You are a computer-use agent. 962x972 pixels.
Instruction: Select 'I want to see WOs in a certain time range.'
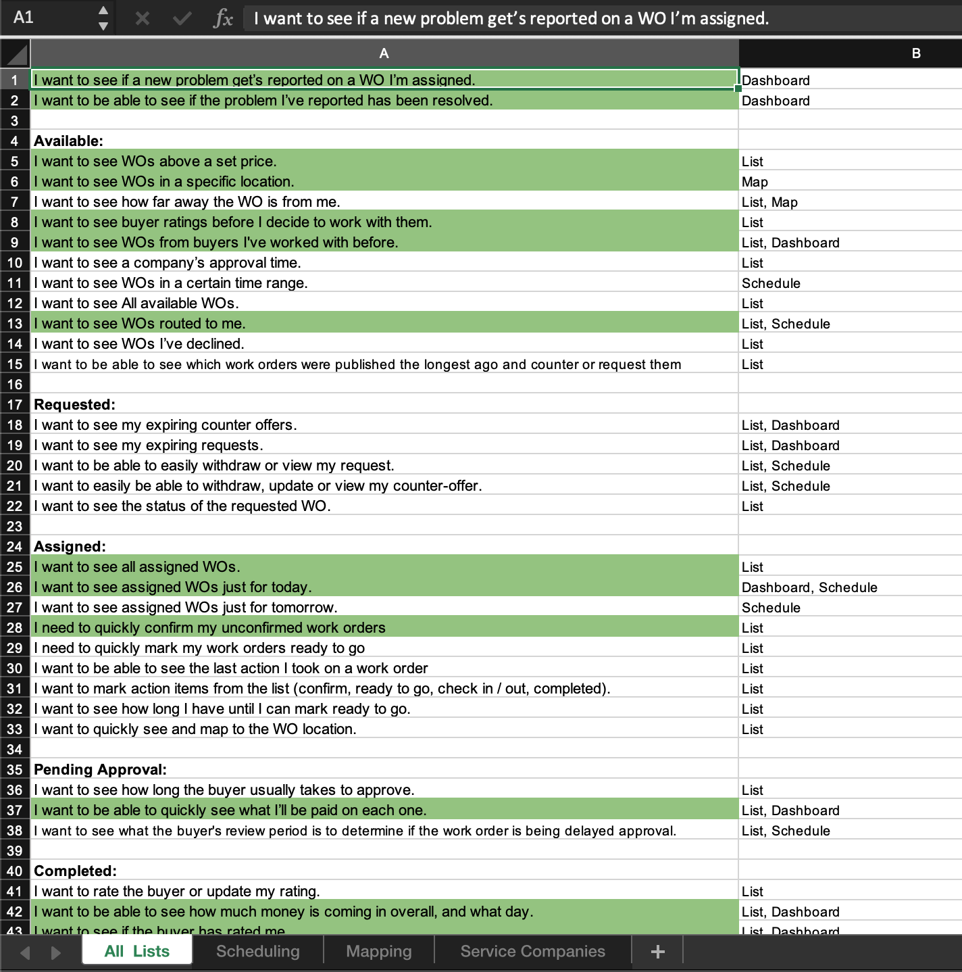[x=384, y=283]
